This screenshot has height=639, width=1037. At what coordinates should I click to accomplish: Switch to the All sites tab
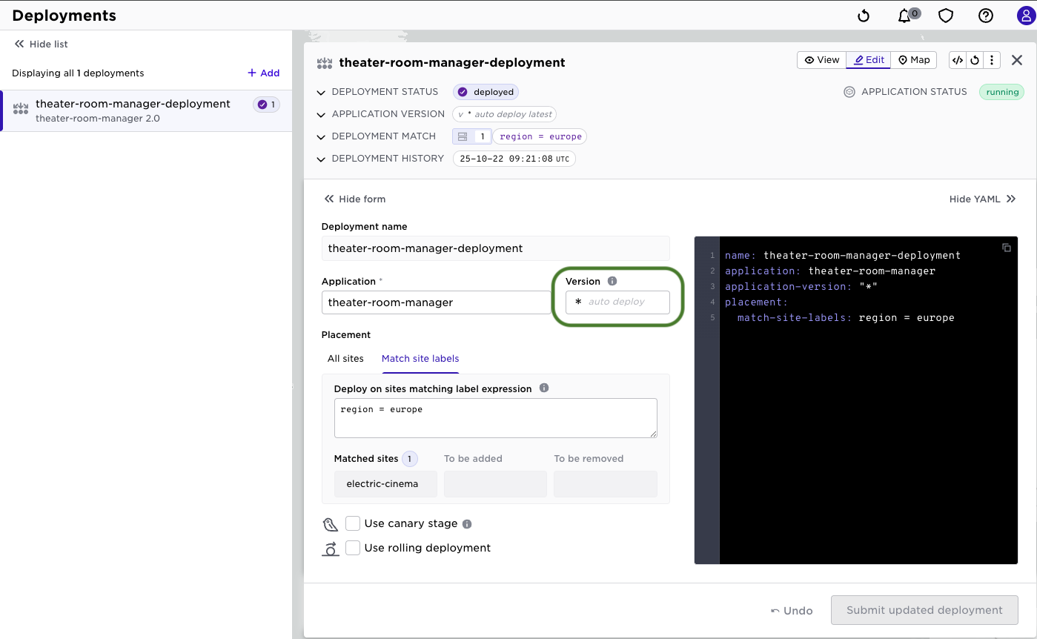345,359
